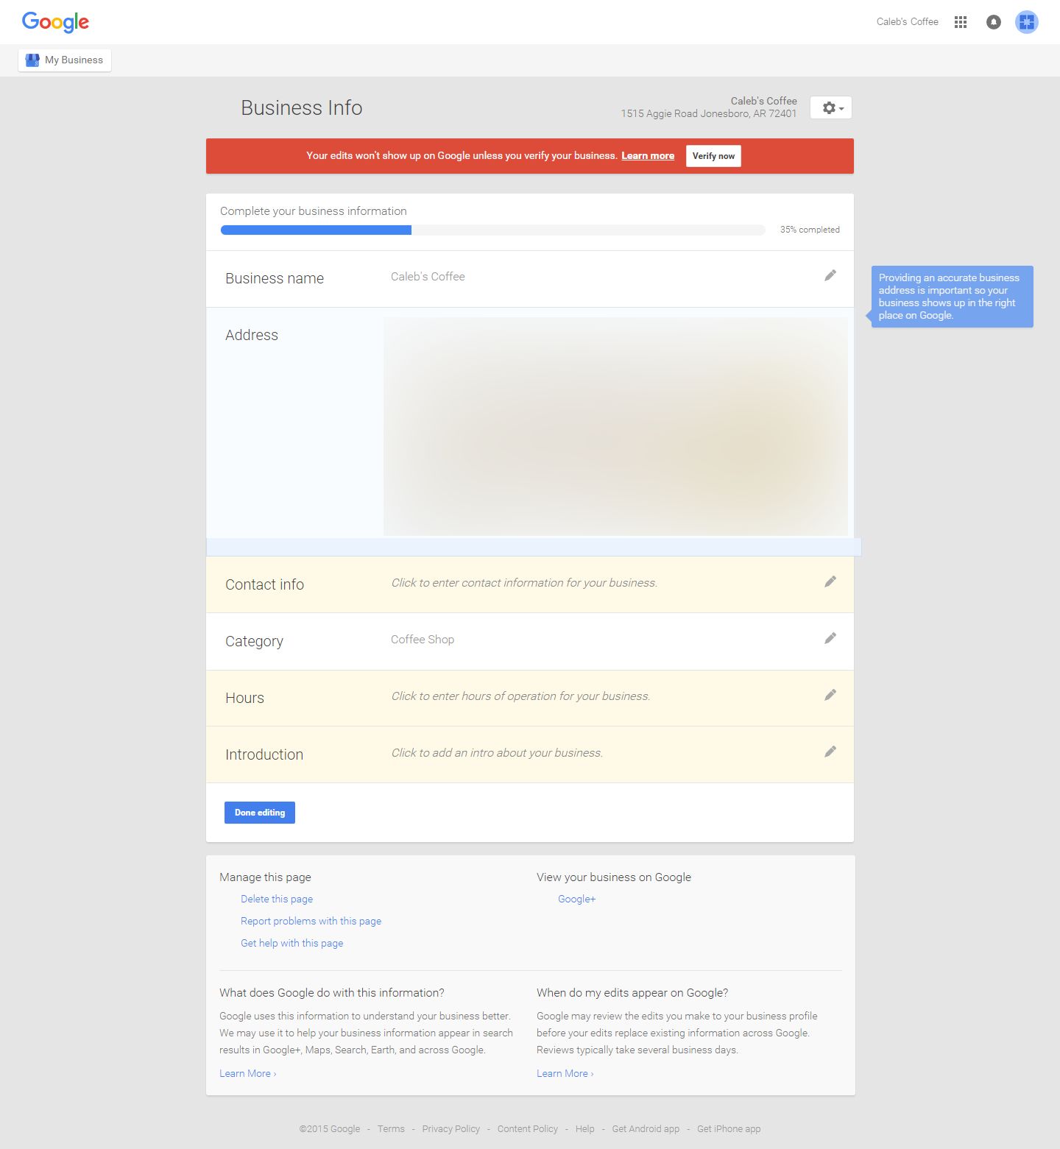Click Hours row edit pencil
Image resolution: width=1060 pixels, height=1149 pixels.
830,695
